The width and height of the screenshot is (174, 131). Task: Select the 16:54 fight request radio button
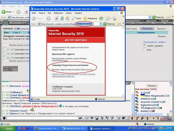4,57
